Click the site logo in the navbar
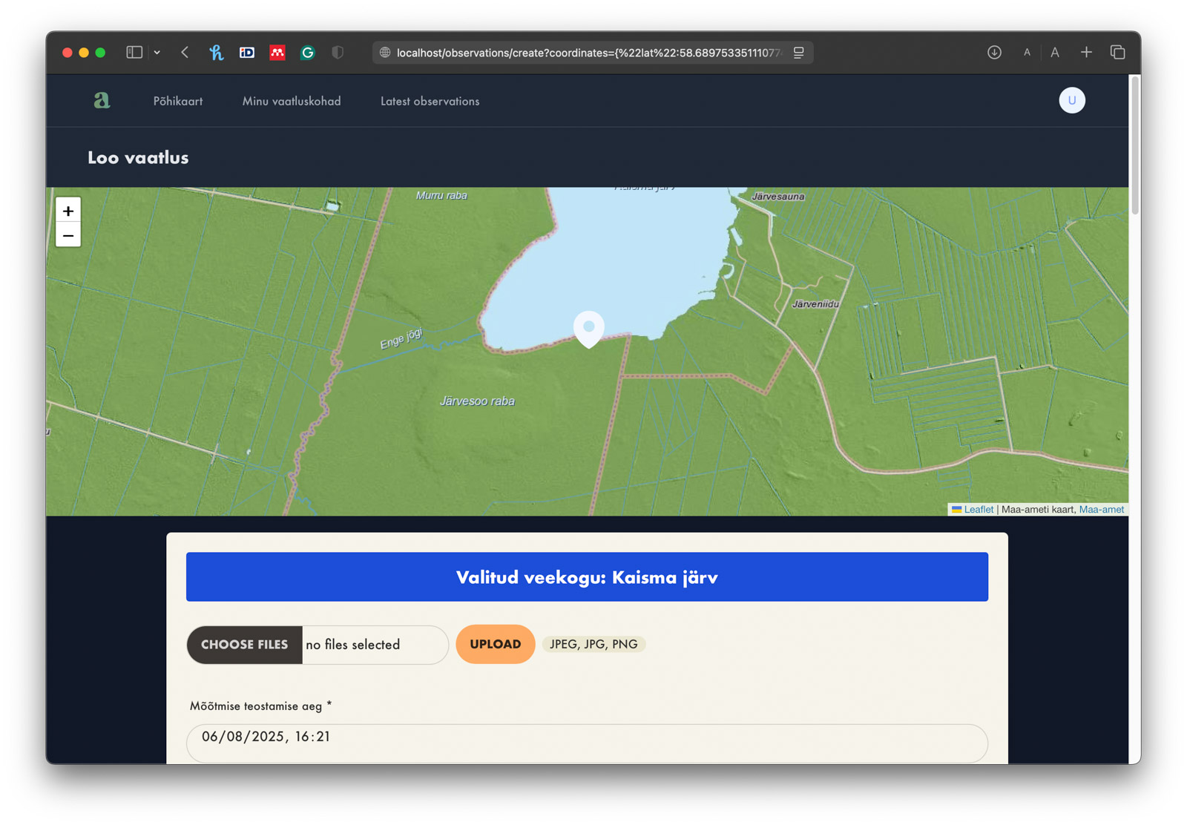The width and height of the screenshot is (1187, 825). [x=102, y=100]
